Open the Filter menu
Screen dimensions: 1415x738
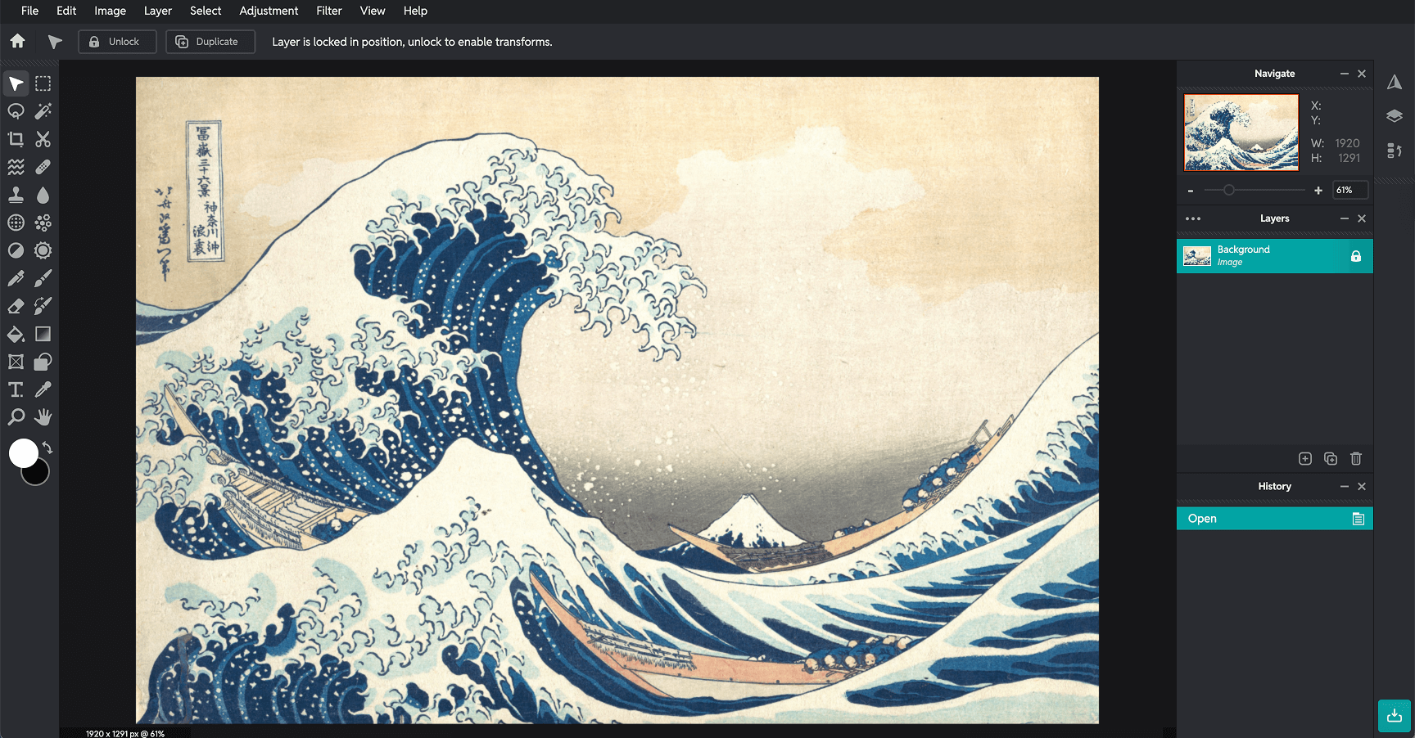[329, 11]
